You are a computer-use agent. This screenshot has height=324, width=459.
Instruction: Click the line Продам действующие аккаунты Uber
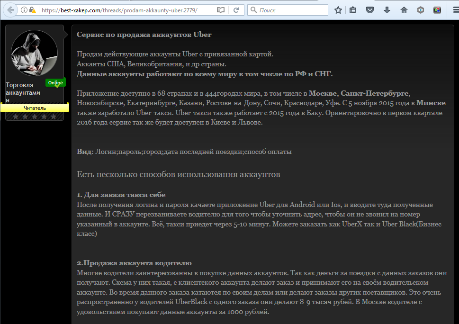click(175, 54)
